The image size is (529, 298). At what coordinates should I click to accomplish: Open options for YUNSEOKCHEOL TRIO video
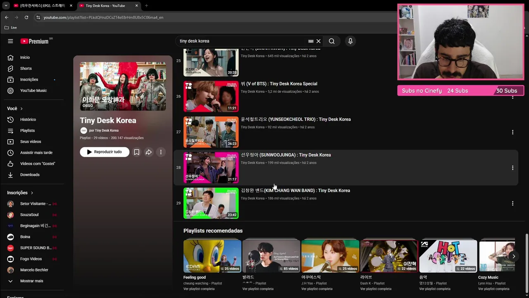512,132
